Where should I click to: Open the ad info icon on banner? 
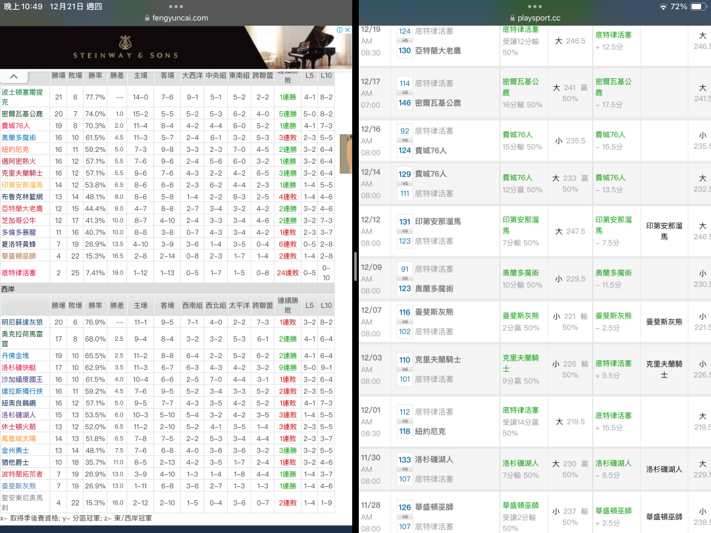340,30
